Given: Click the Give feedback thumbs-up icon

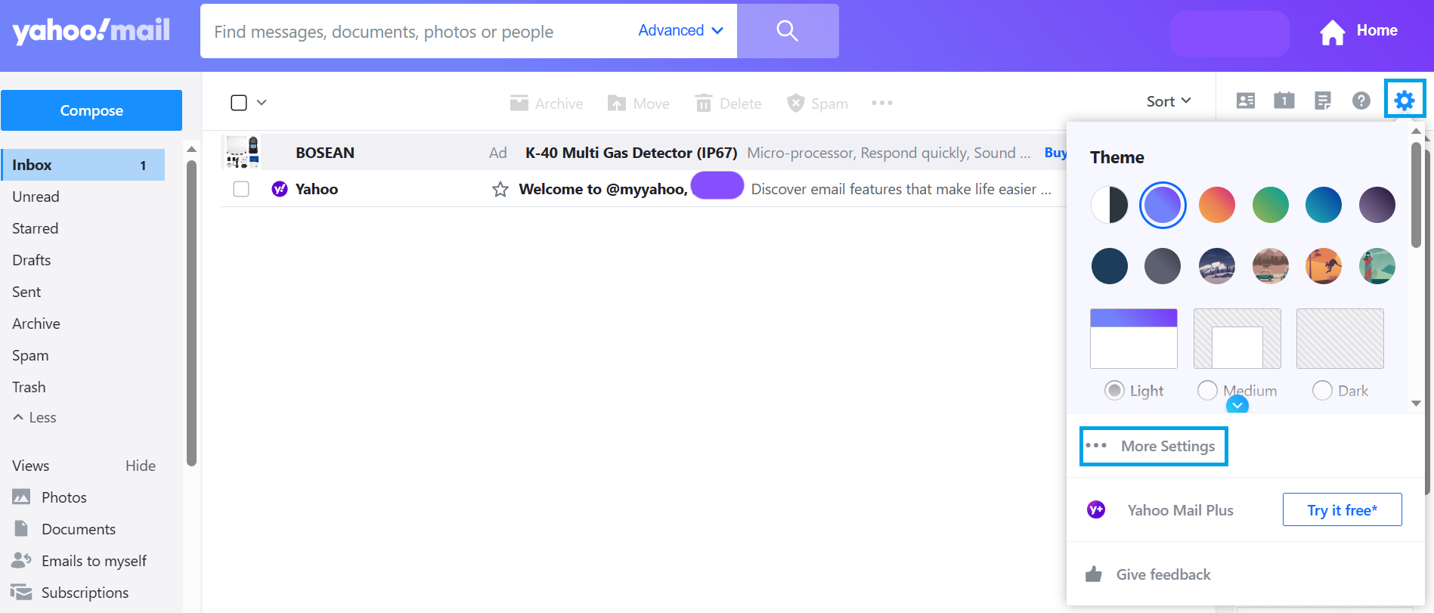Looking at the screenshot, I should [1094, 574].
